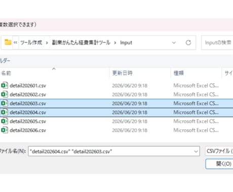Click the Excel icon of detail202606.csv
233x192 pixels.
(x=5, y=130)
